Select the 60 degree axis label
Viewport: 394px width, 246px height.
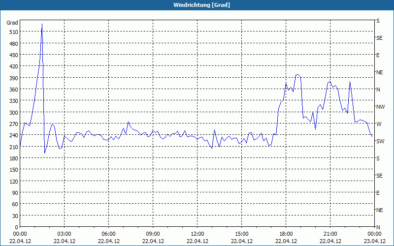click(x=15, y=204)
